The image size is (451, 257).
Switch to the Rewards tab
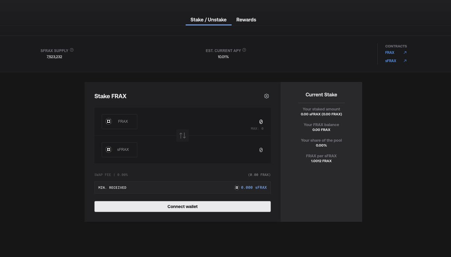[246, 20]
